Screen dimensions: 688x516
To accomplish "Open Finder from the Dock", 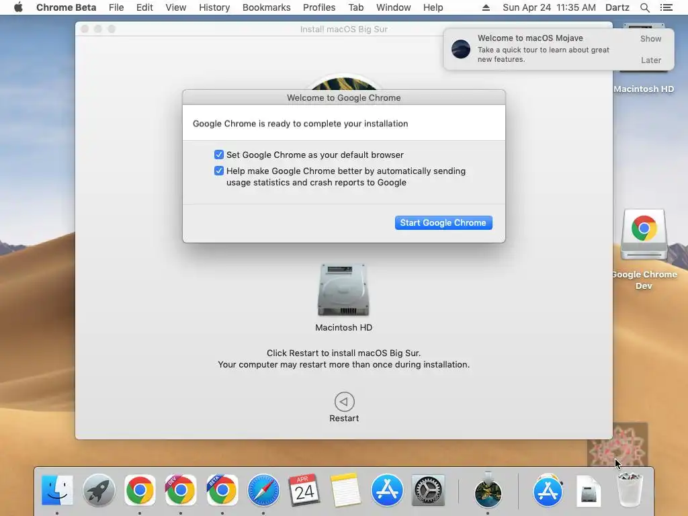I will pos(57,490).
